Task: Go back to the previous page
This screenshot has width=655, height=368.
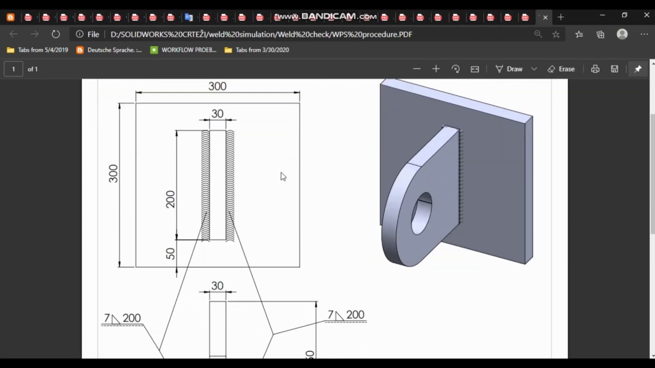Action: tap(14, 34)
